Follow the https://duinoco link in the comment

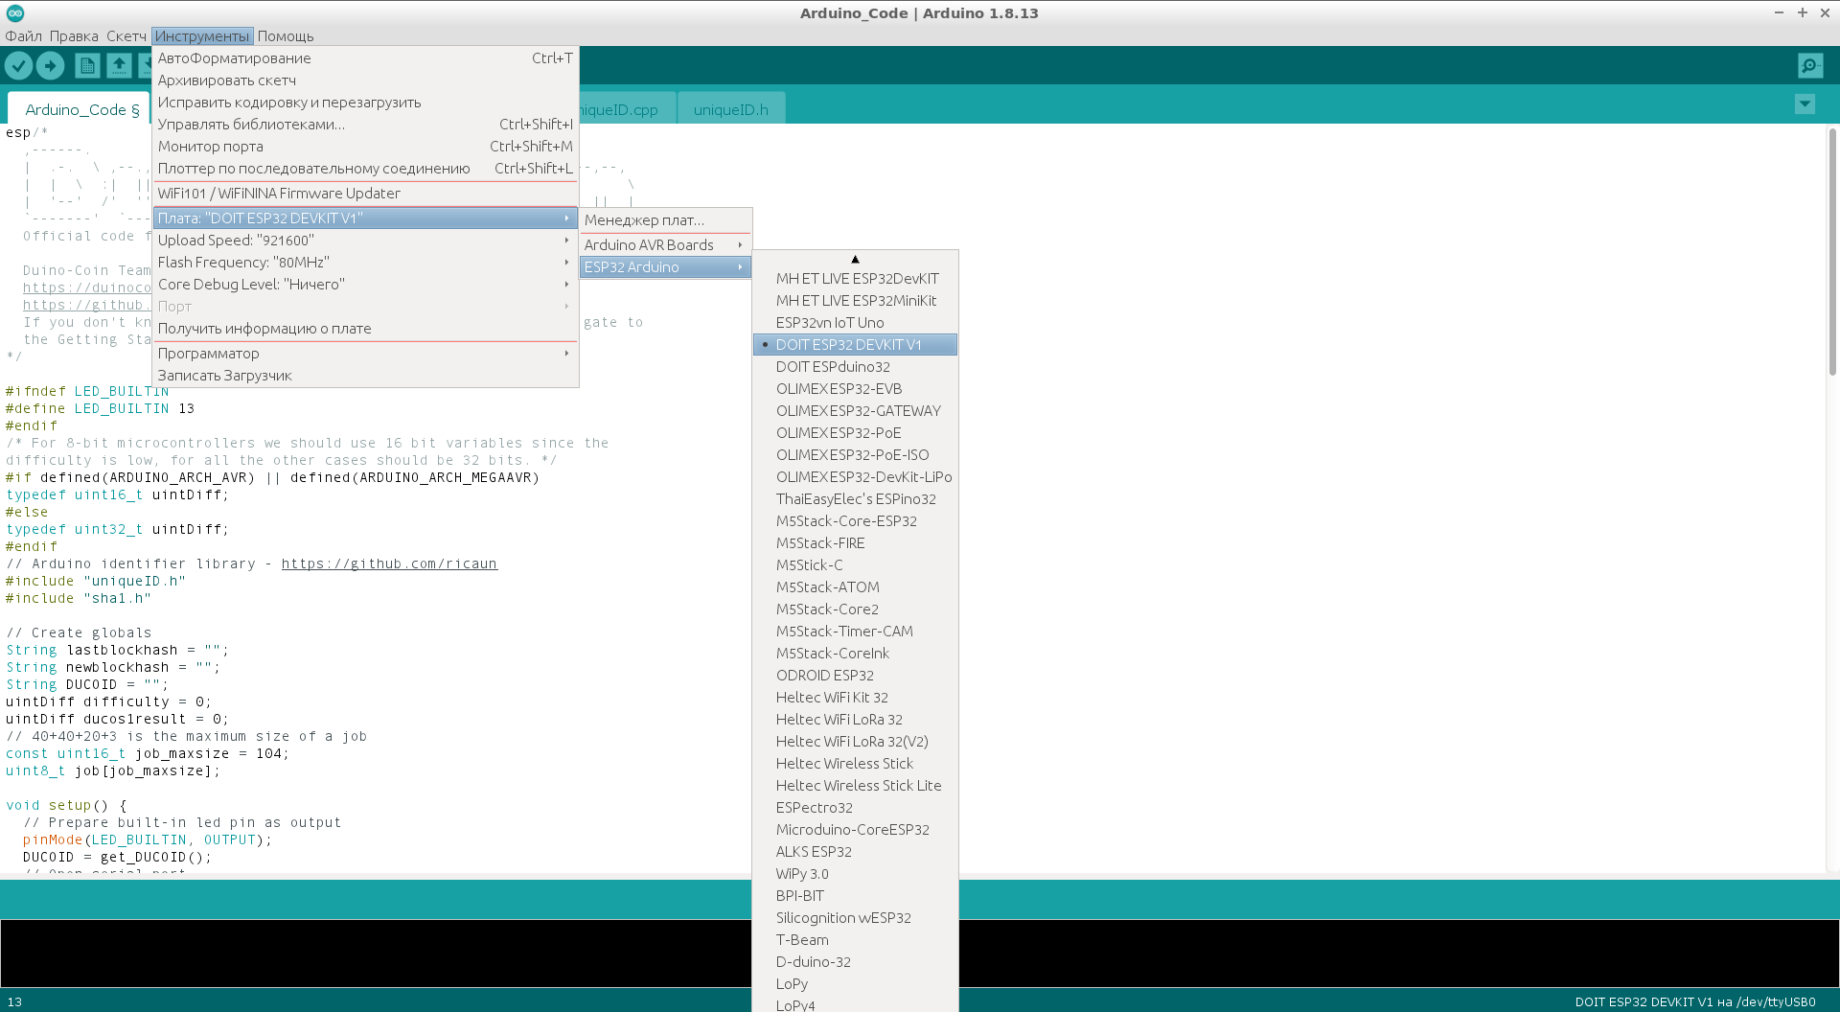point(87,287)
